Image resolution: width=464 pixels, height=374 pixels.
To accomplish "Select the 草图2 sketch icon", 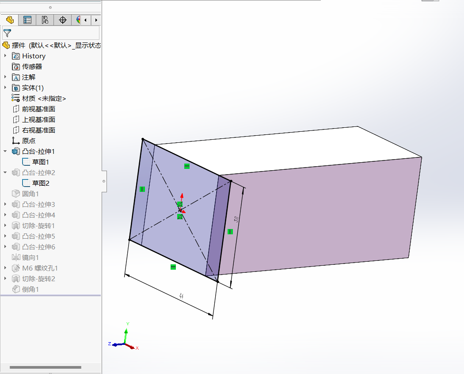I will pyautogui.click(x=26, y=183).
